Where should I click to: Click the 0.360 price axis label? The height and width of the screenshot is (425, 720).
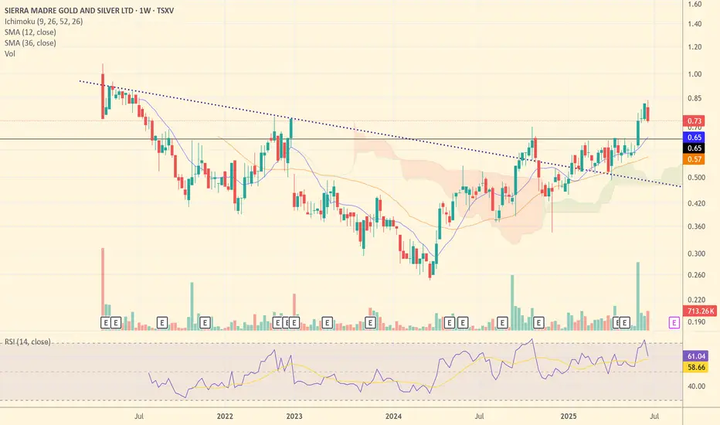click(697, 226)
